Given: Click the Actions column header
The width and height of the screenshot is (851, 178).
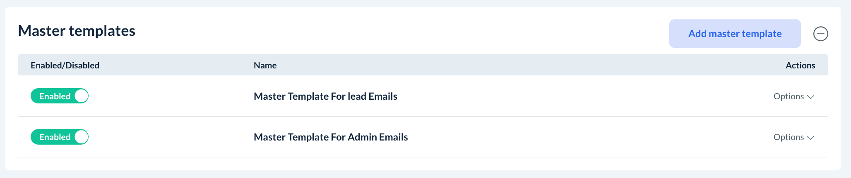Looking at the screenshot, I should (800, 65).
